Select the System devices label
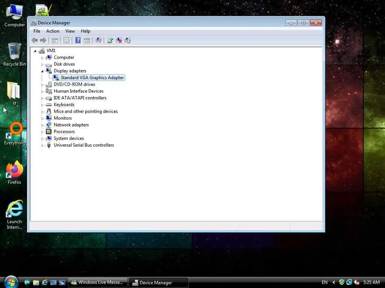Screen dimensions: 385x288 (69, 138)
